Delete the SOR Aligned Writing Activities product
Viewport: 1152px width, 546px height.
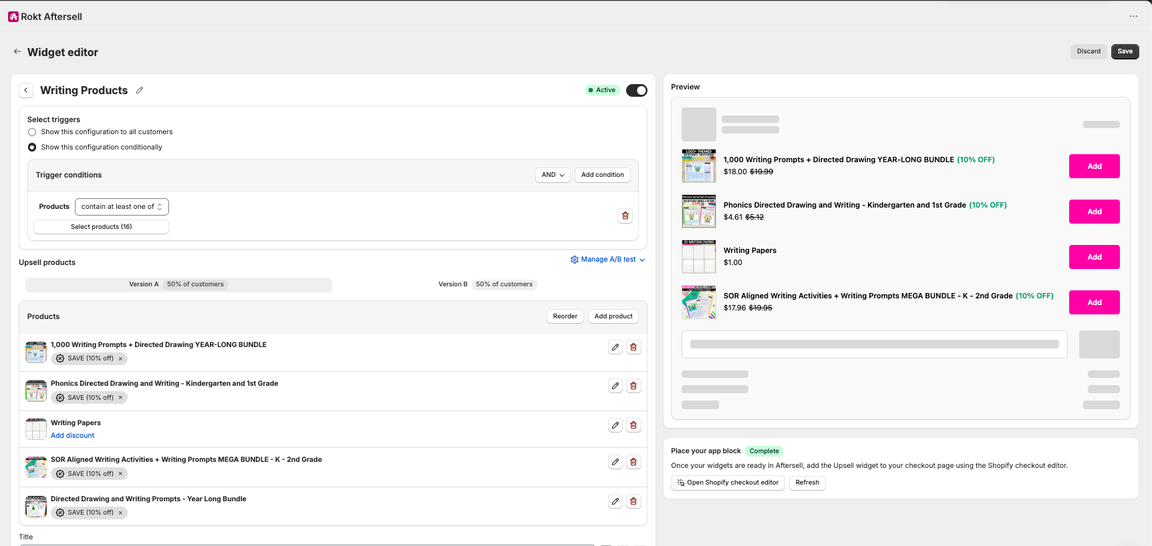click(633, 462)
